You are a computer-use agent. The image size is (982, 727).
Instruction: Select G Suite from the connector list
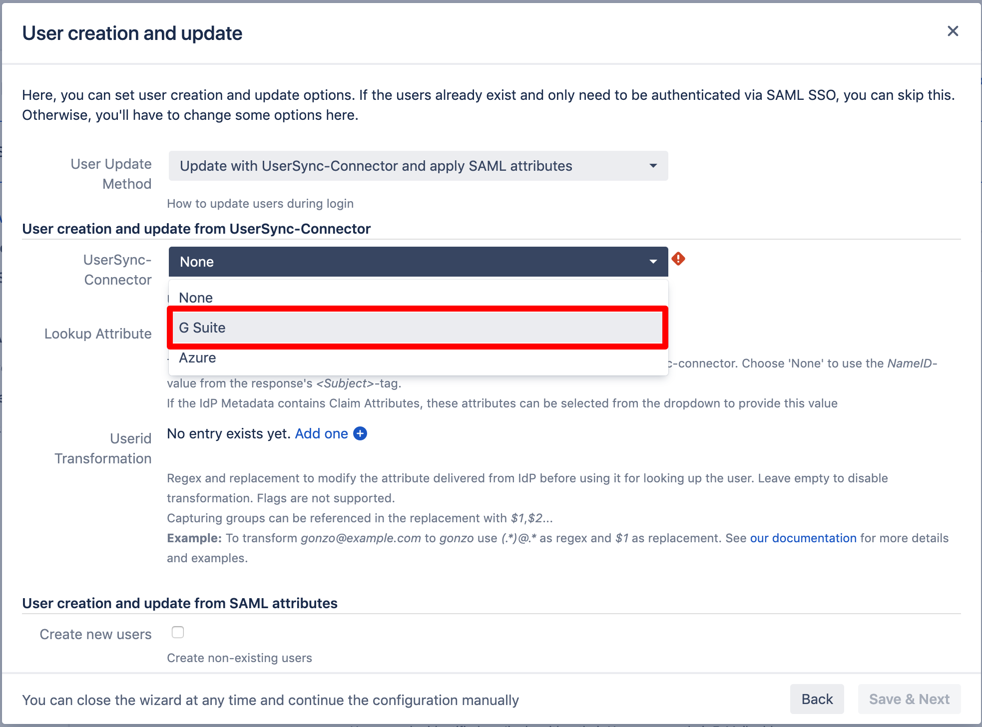(x=202, y=328)
